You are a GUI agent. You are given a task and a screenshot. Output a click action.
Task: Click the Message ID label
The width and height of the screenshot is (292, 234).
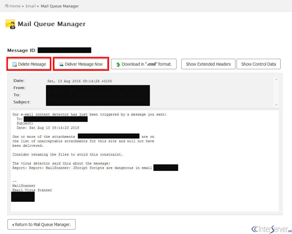[21, 50]
